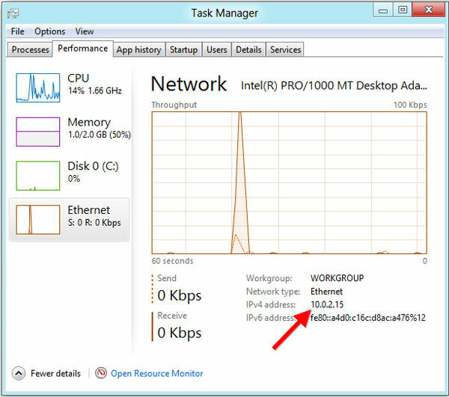The height and width of the screenshot is (397, 449).
Task: Click the '60 seconds' graph label
Action: [x=172, y=261]
